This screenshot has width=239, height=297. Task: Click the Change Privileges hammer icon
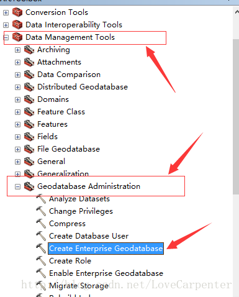coord(41,211)
